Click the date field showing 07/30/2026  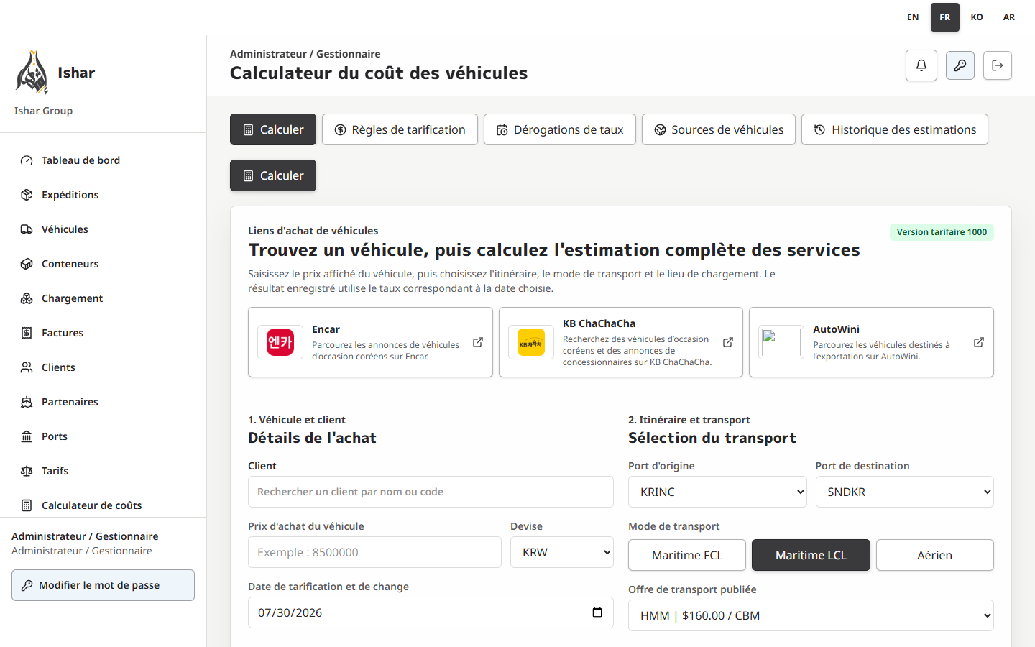[431, 612]
